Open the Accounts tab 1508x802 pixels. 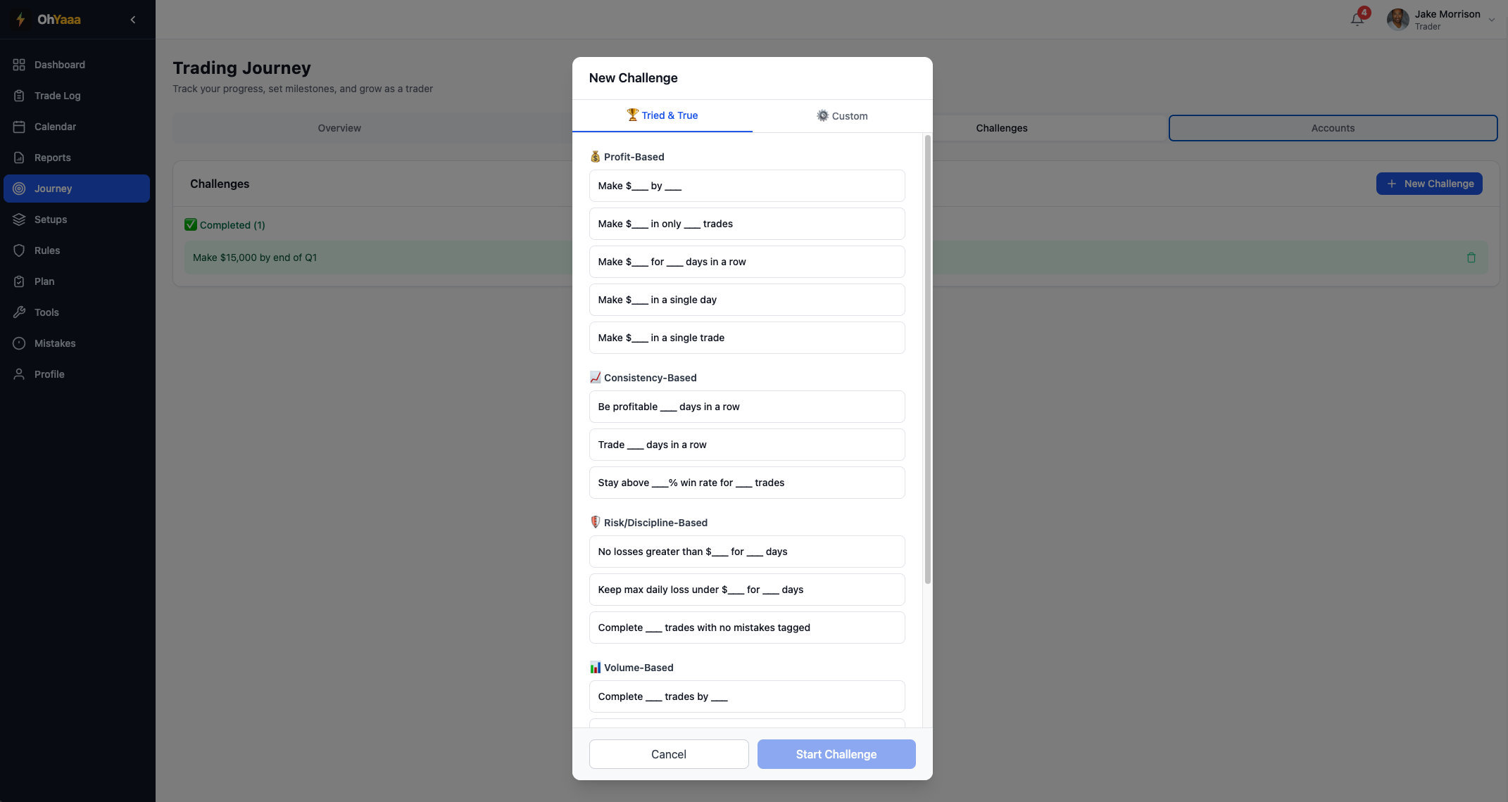(x=1332, y=128)
